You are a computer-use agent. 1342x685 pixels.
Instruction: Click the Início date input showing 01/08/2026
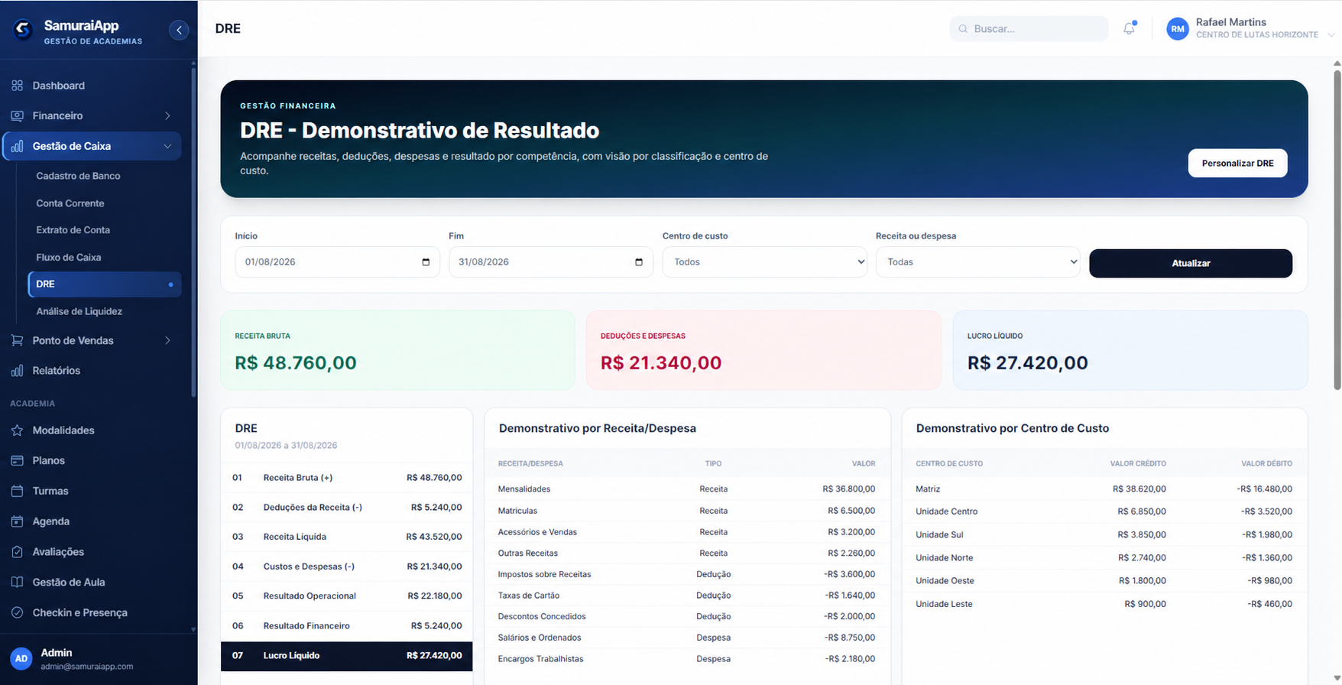(x=337, y=262)
